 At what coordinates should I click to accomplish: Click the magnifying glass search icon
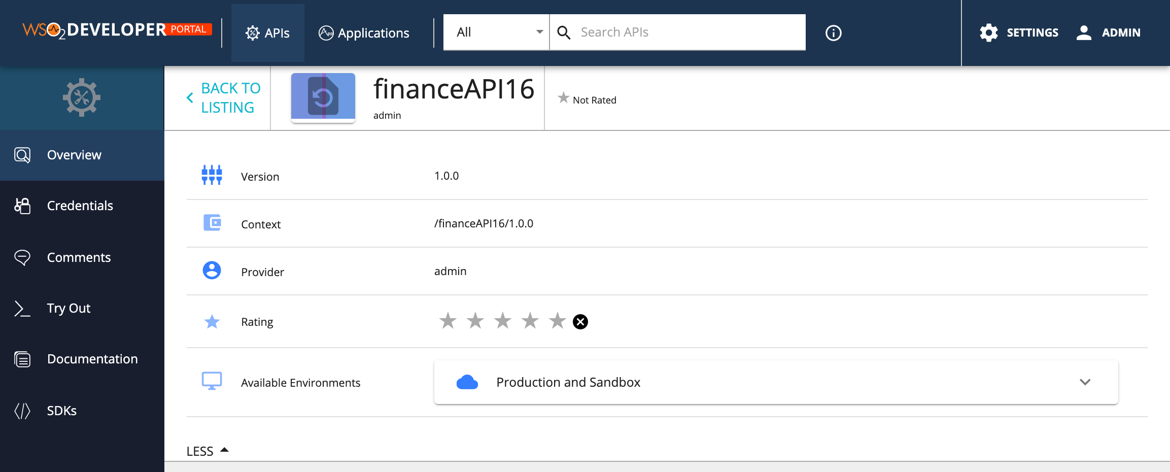564,32
